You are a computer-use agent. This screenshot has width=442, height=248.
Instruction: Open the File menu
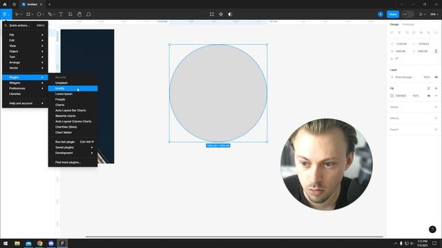pos(25,35)
